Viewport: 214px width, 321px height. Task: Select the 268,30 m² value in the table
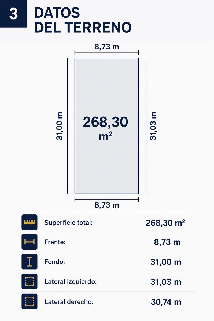[165, 223]
